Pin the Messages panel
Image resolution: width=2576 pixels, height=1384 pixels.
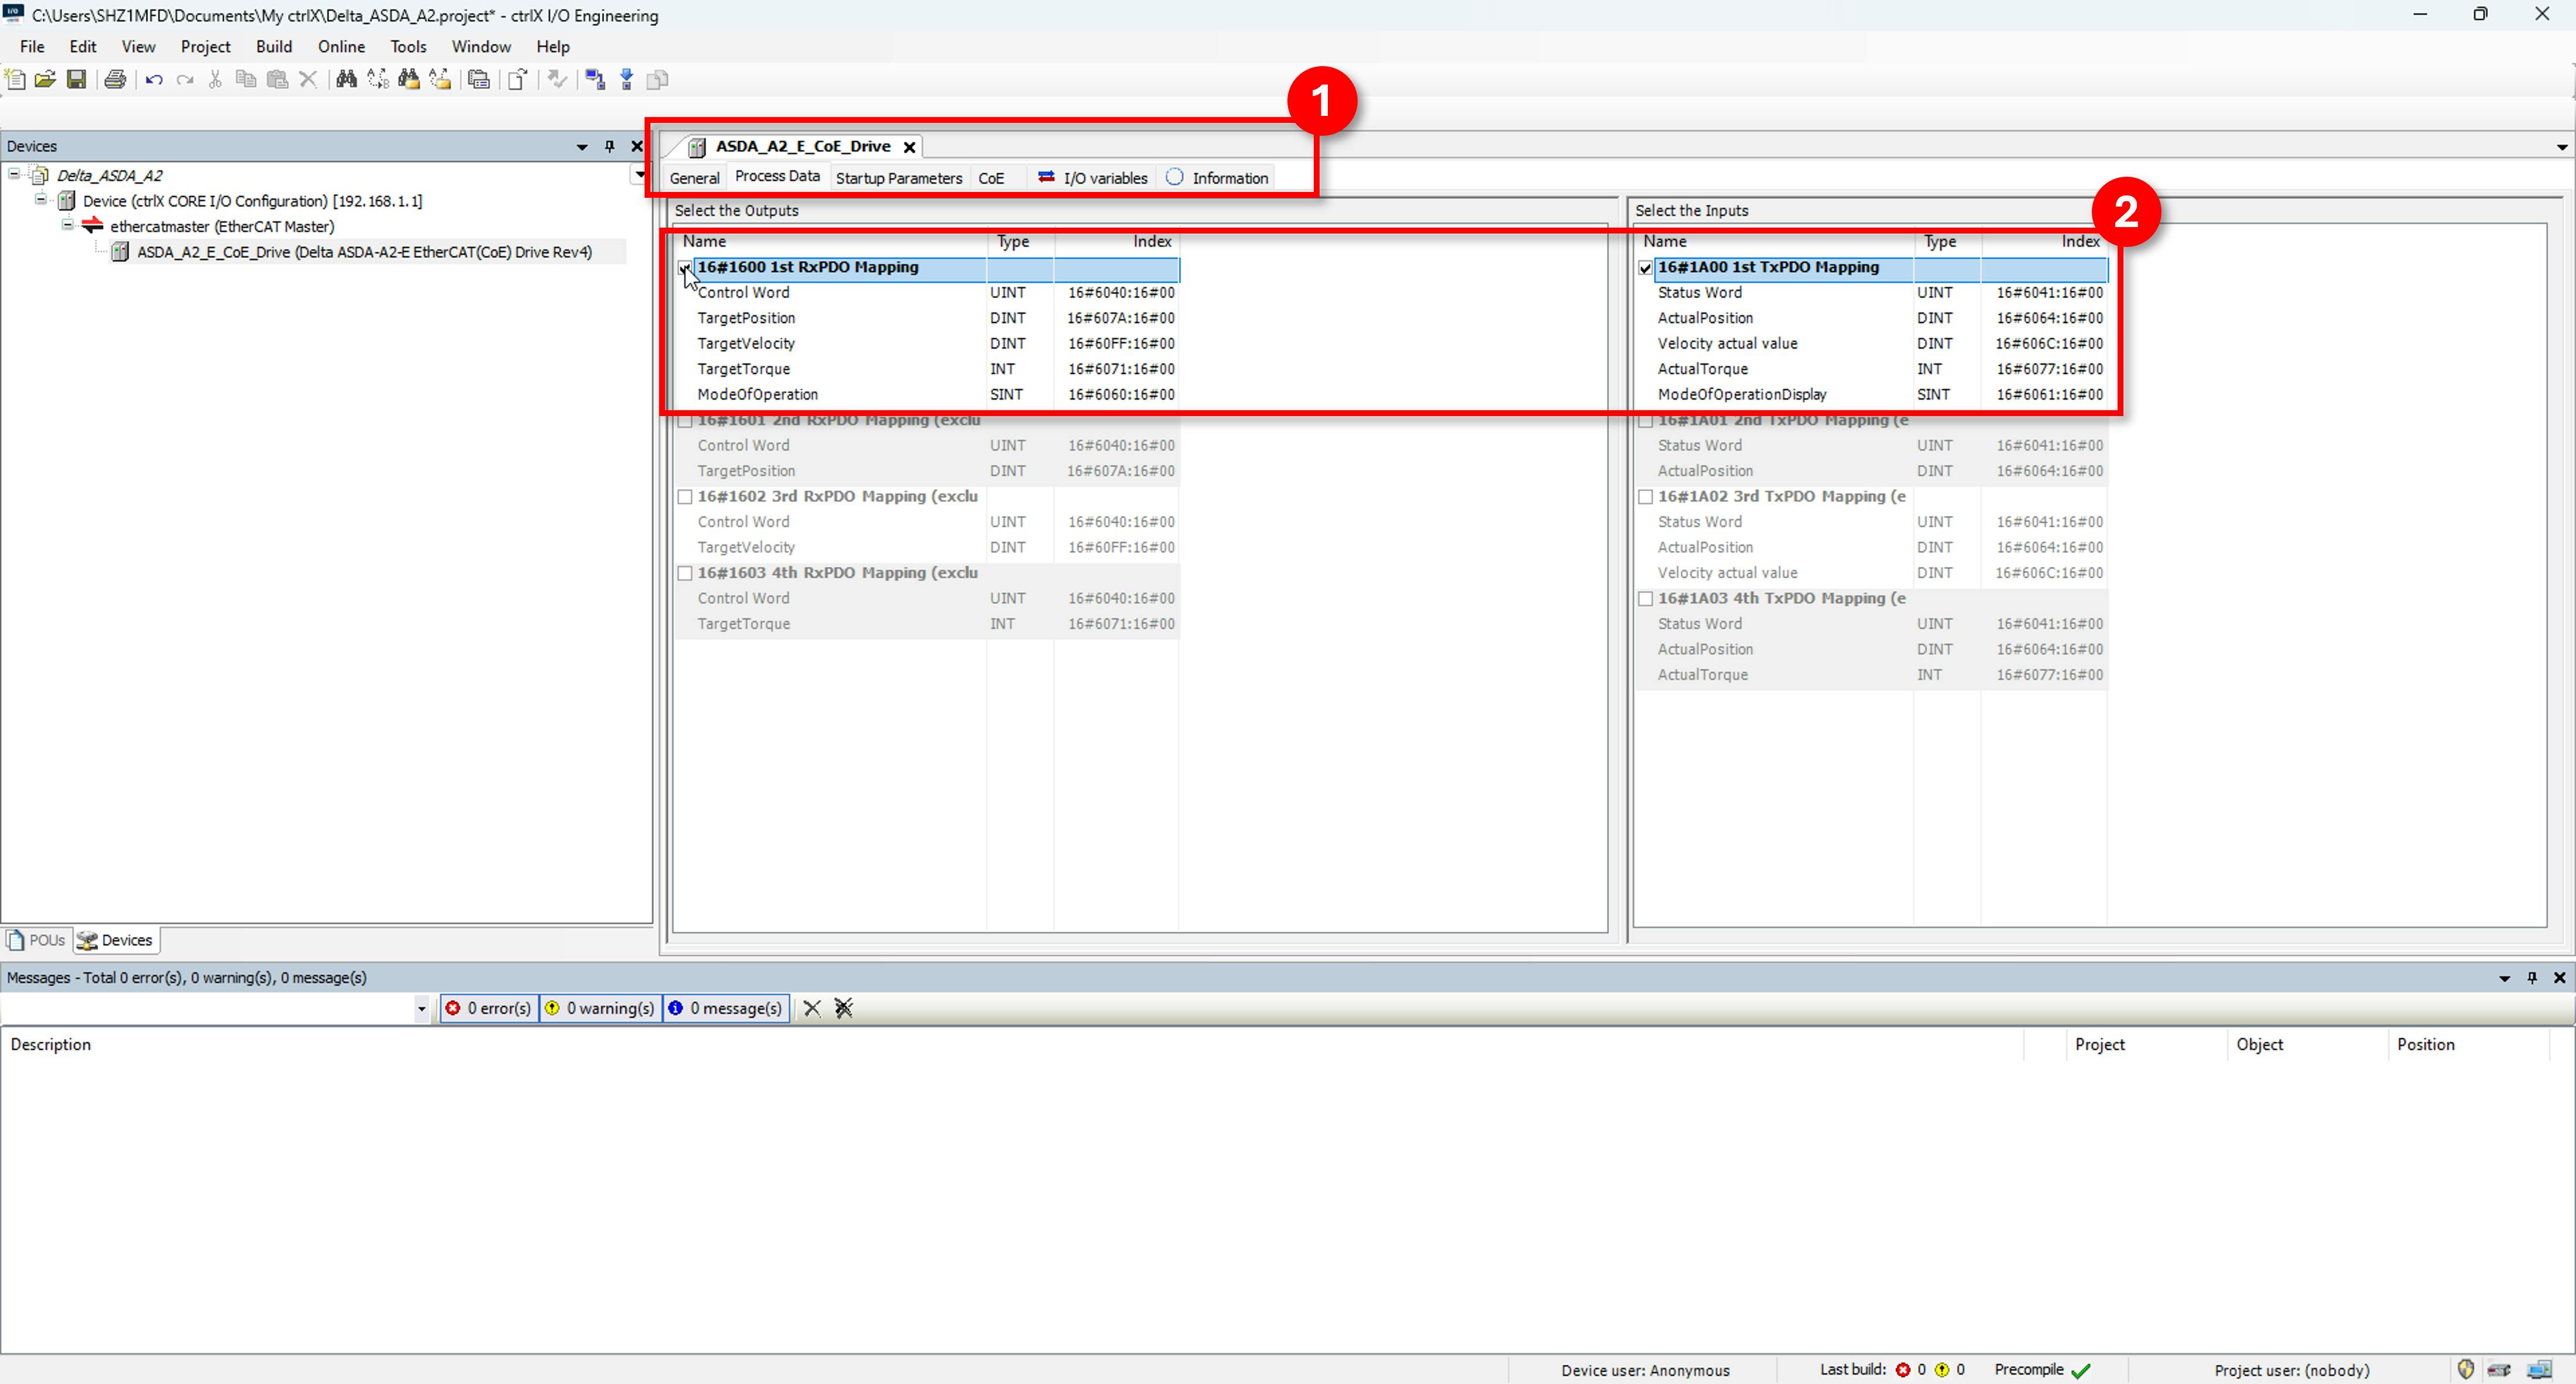2532,977
